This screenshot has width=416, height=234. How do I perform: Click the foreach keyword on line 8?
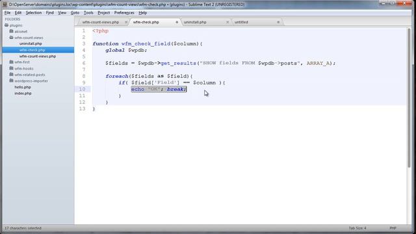coord(117,76)
